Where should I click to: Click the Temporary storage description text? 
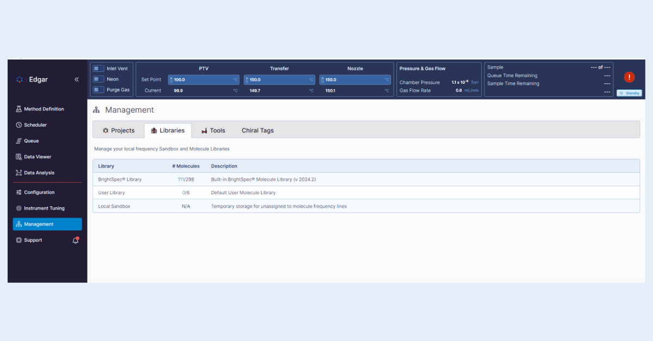point(279,206)
